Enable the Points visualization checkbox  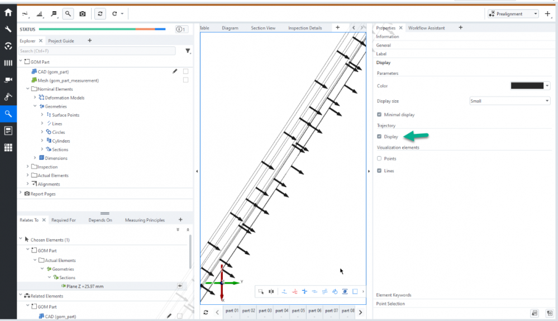(379, 159)
